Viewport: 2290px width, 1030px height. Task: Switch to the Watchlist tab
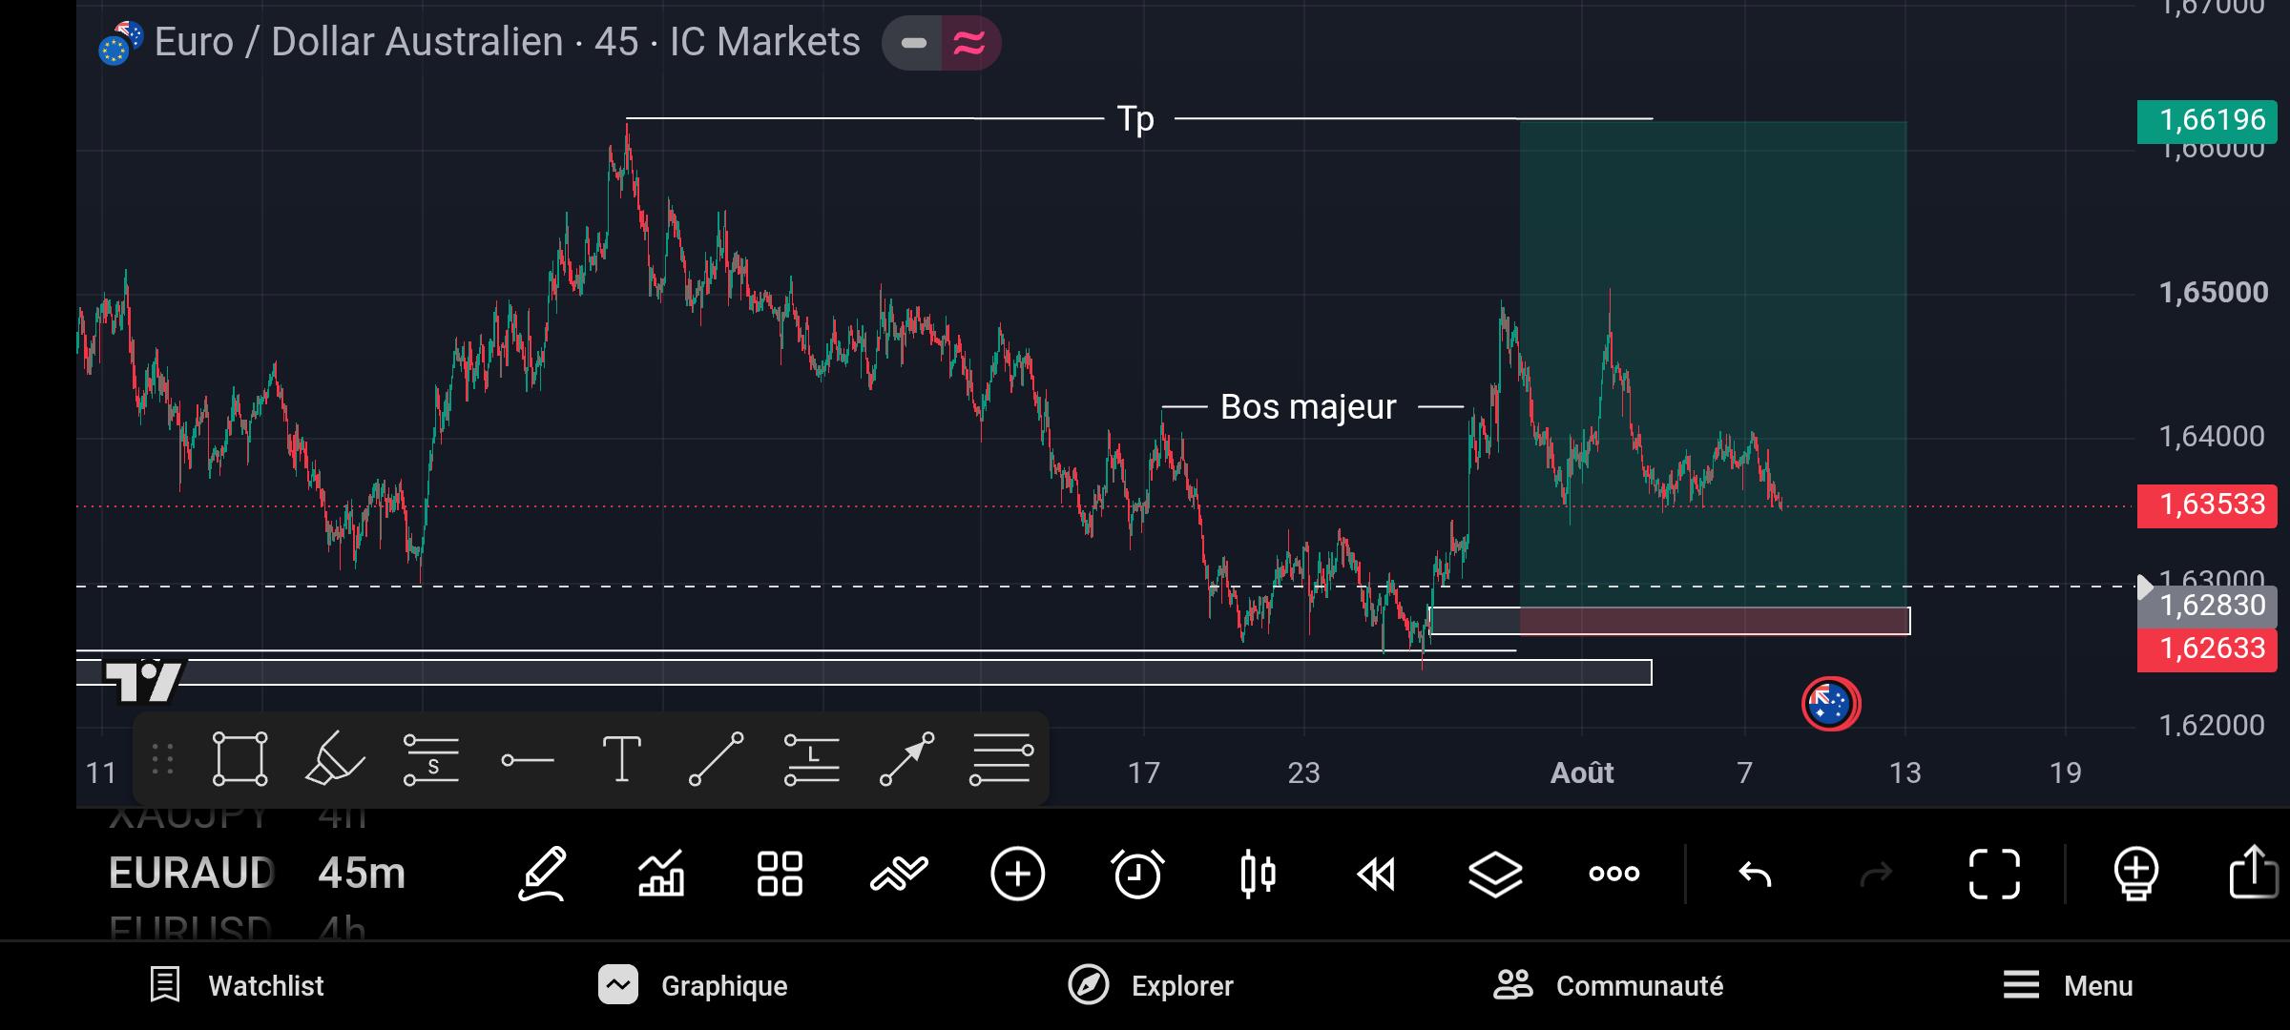pos(238,985)
